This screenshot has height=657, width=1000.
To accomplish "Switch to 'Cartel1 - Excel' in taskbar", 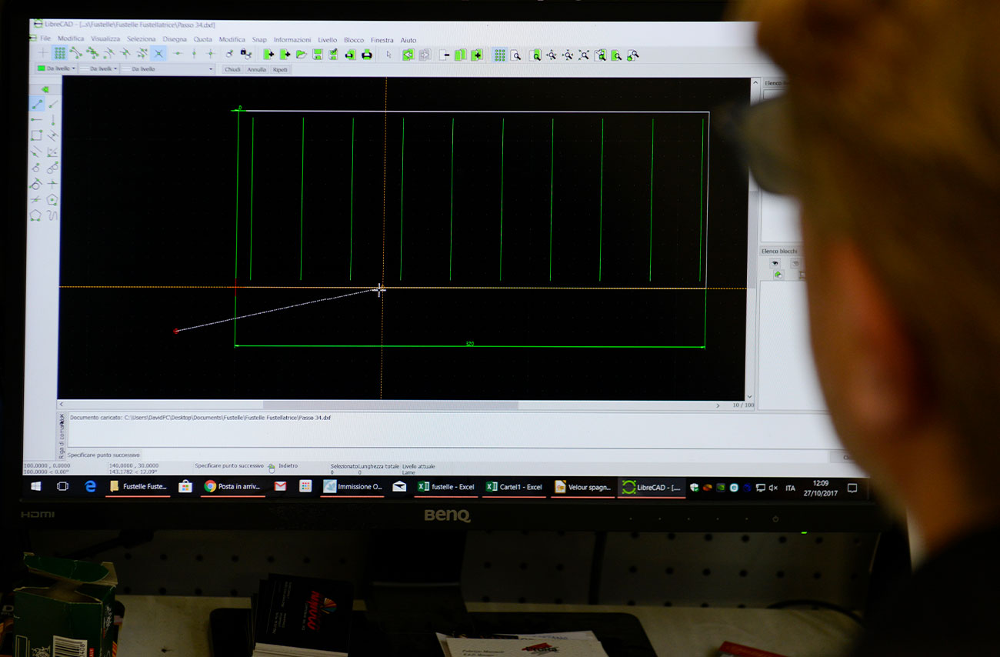I will (x=514, y=487).
